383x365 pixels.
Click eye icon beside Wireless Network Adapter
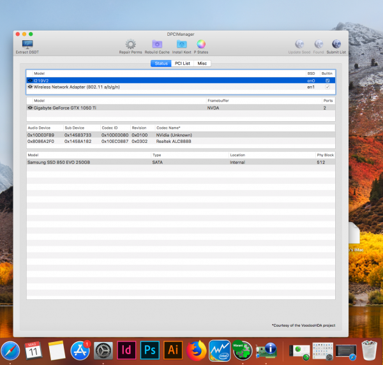coord(30,87)
